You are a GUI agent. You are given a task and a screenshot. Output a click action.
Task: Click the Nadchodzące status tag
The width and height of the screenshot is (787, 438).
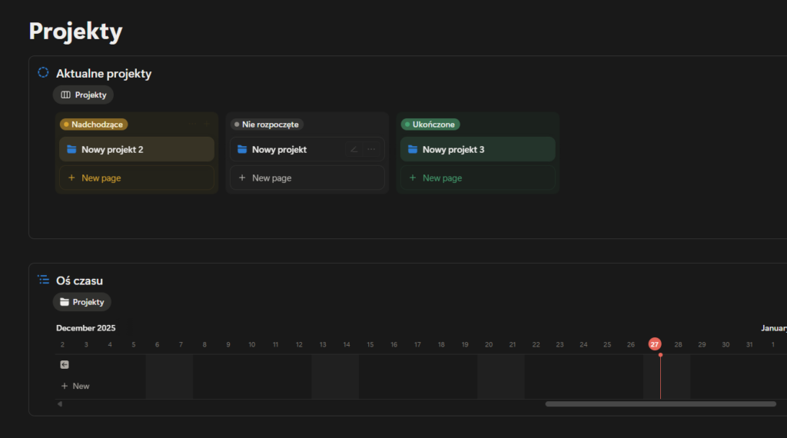[x=94, y=124]
